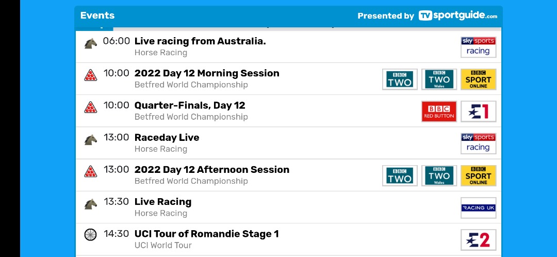Open Sky Sports Racing logo for 06:00 event
The image size is (557, 257).
(x=478, y=46)
